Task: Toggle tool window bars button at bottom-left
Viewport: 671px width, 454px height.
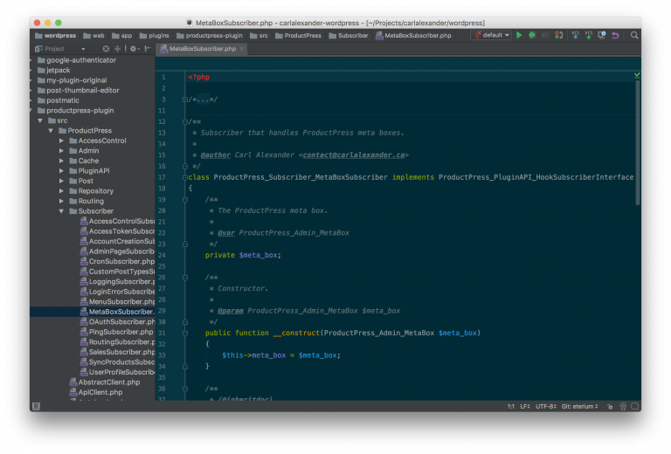Action: pyautogui.click(x=36, y=406)
